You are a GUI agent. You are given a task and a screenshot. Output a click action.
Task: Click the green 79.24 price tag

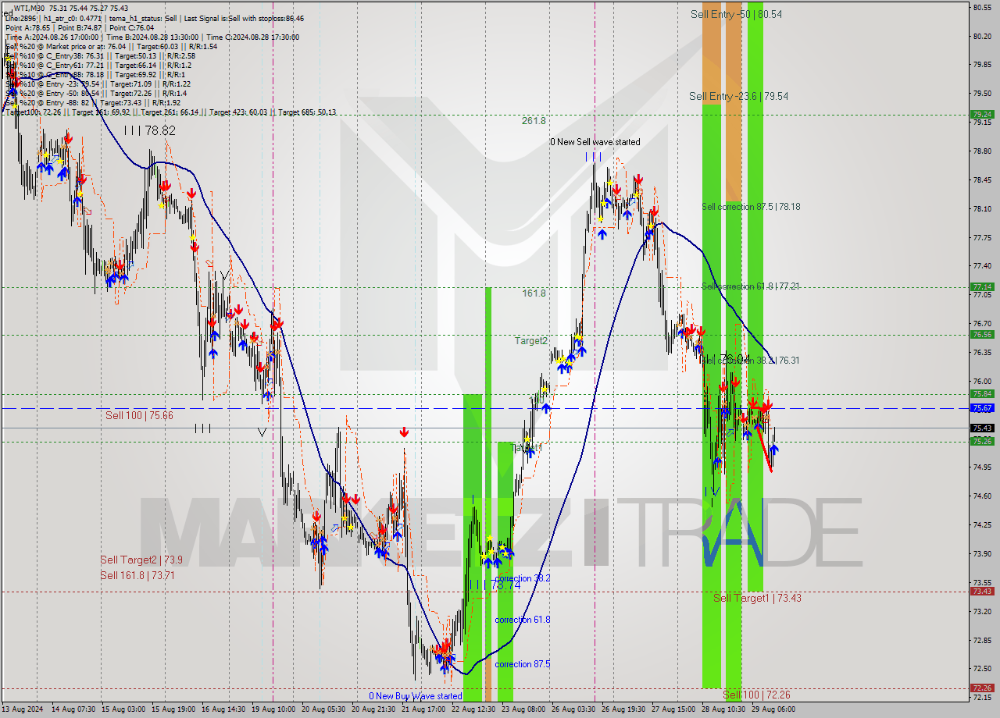pos(982,114)
